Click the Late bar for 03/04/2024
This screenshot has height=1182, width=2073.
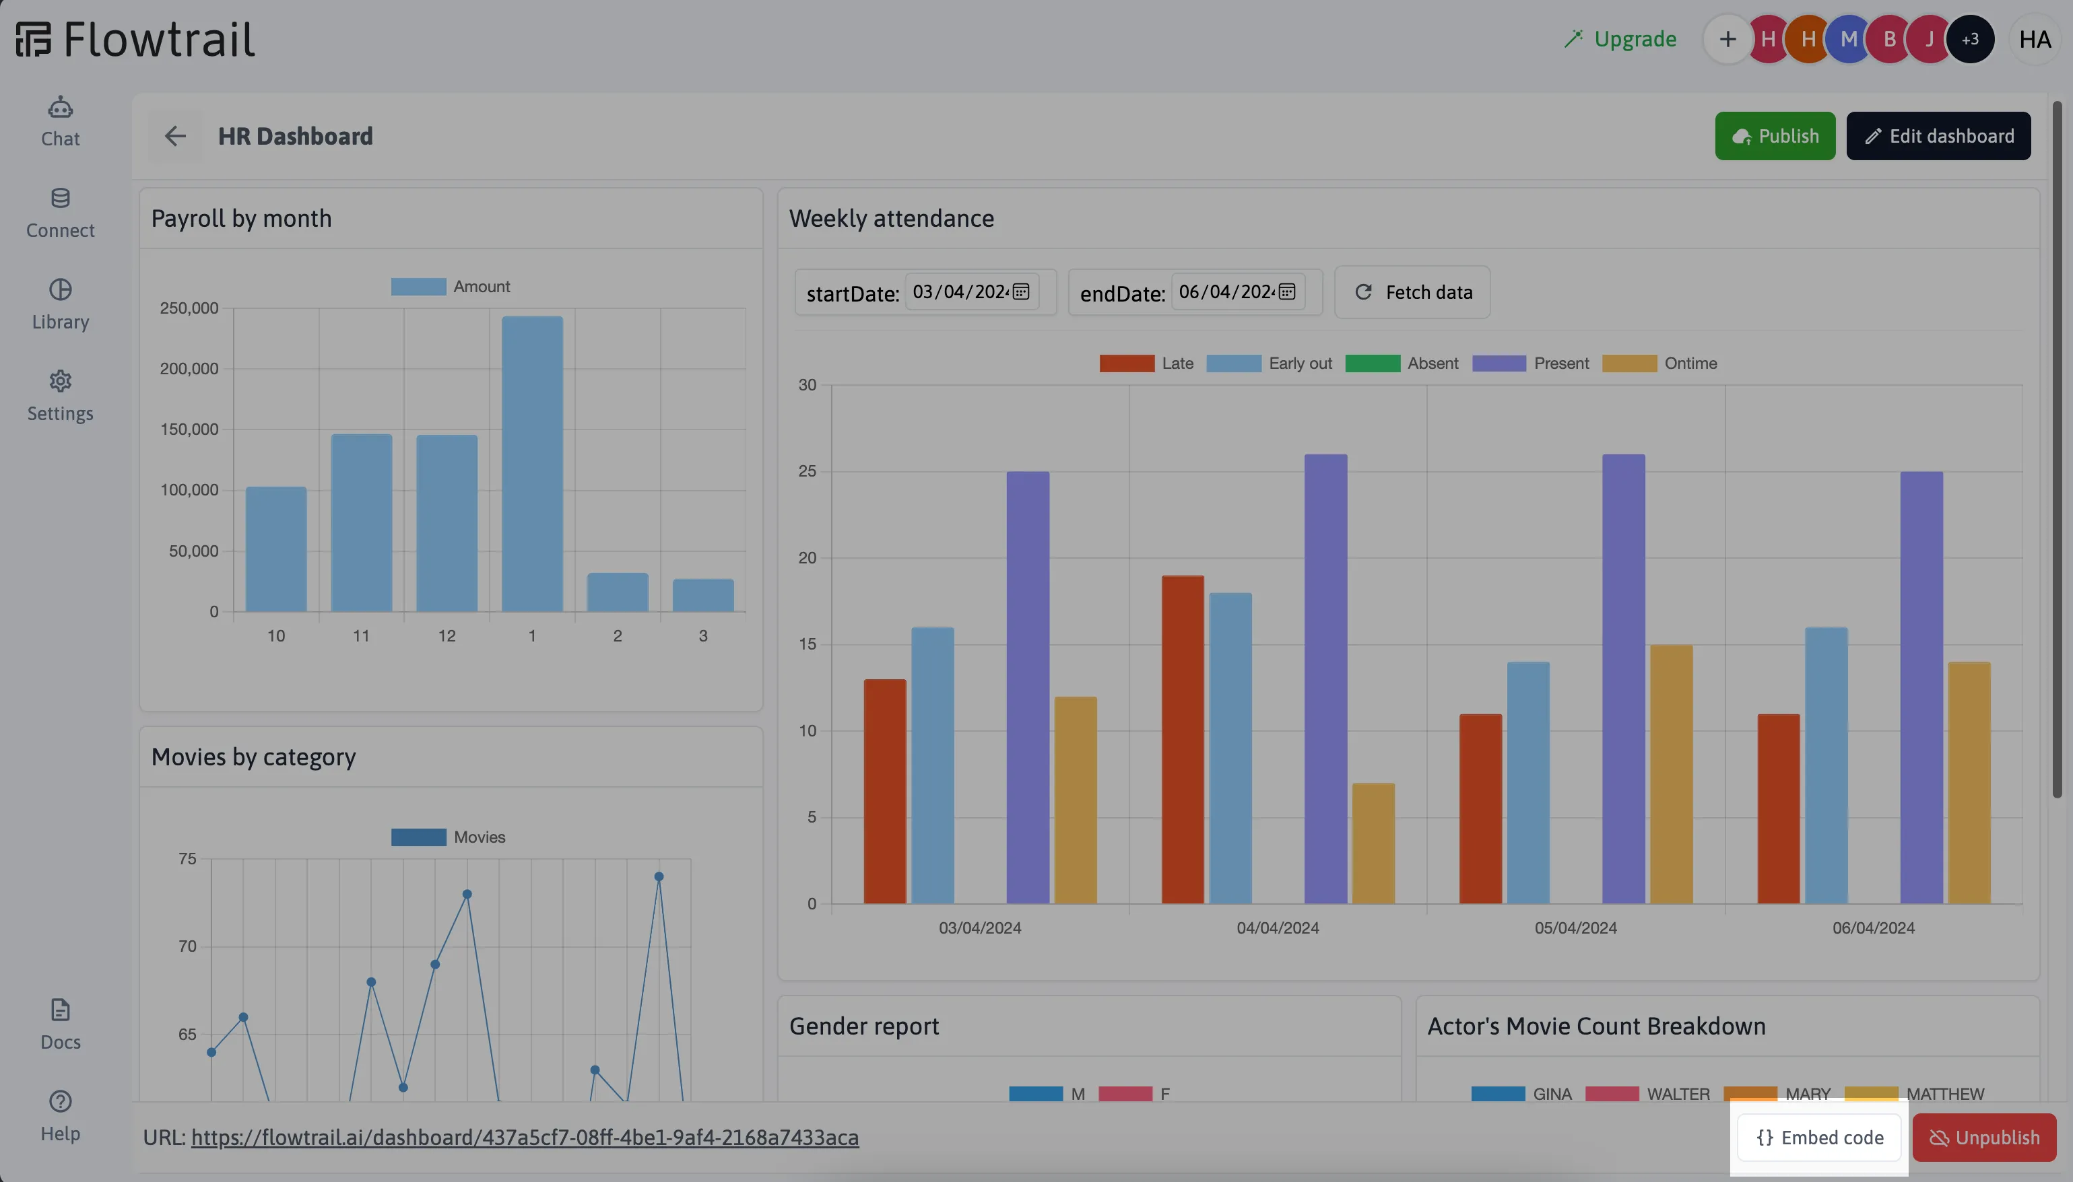885,792
